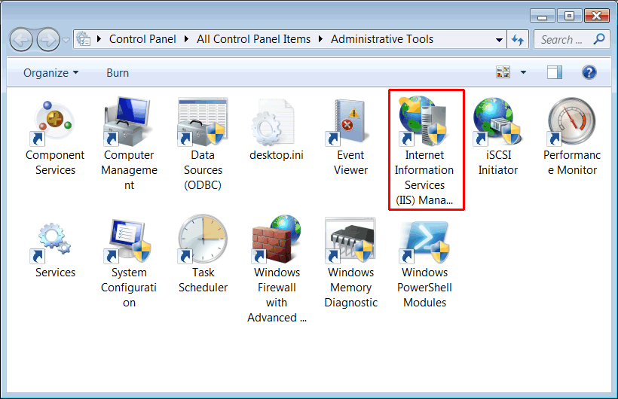Select the Task Scheduler clock icon
Image resolution: width=618 pixels, height=399 pixels.
203,239
